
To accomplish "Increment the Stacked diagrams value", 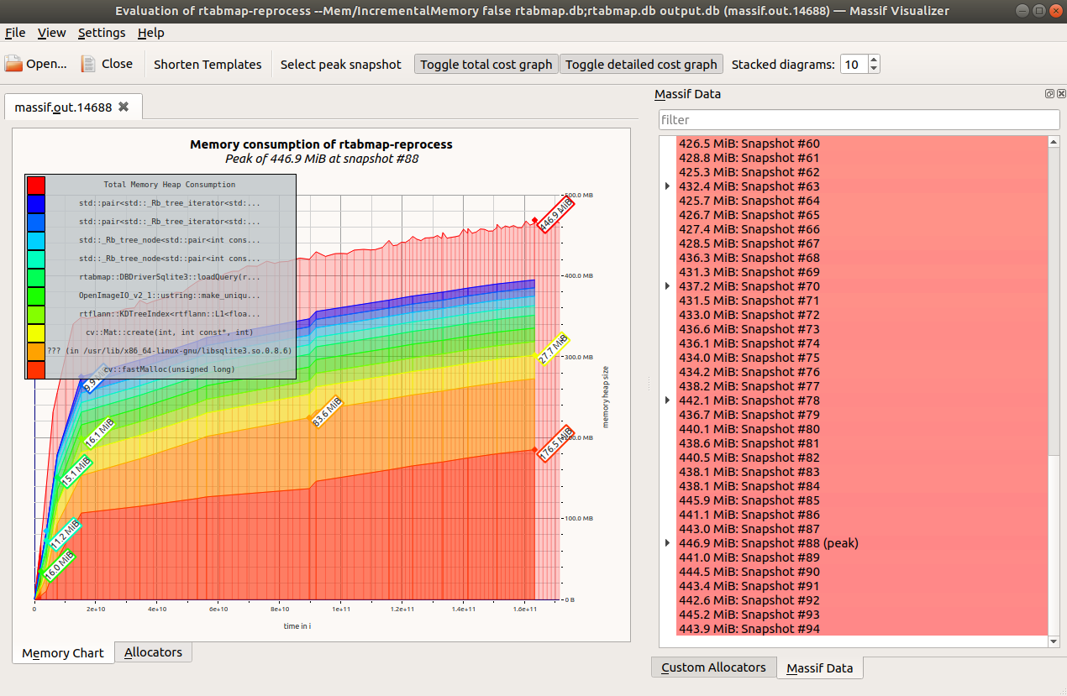I will click(x=872, y=59).
